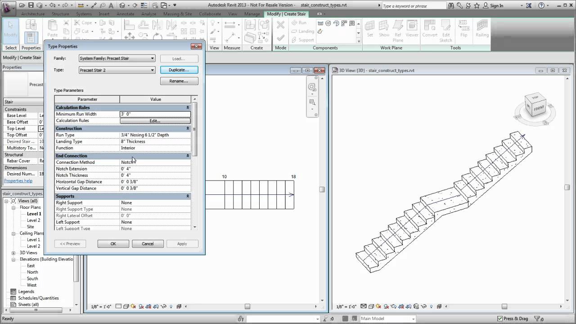Screen dimensions: 576x324
Task: Click the Set icon in the Work Plane panel
Action: point(369,27)
